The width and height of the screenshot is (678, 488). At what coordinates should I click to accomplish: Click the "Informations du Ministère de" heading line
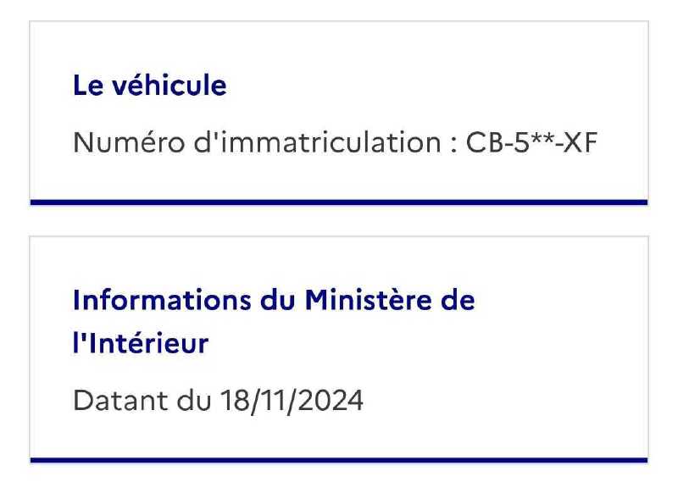coord(274,300)
